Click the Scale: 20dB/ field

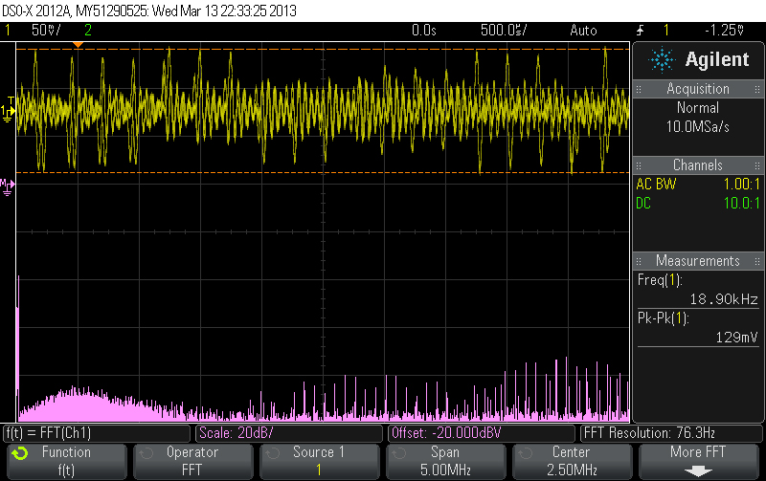(x=289, y=433)
